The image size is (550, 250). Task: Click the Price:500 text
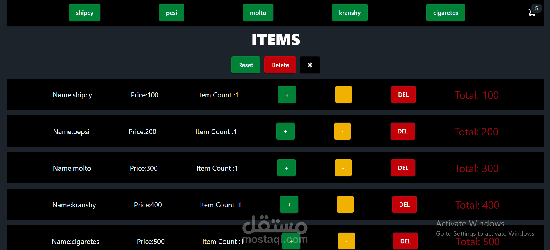click(x=151, y=242)
